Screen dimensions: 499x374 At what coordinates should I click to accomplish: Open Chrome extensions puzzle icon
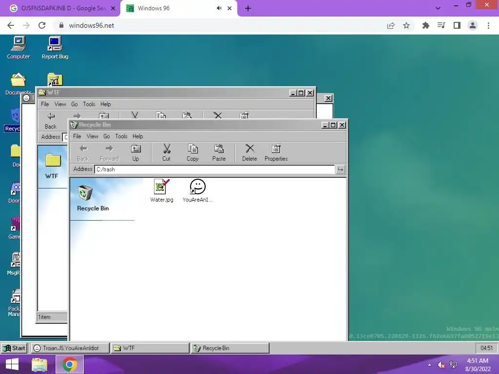pyautogui.click(x=425, y=25)
